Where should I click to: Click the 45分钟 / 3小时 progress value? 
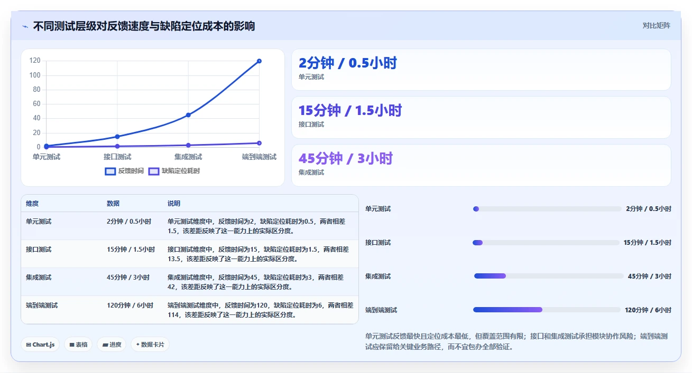tap(650, 276)
